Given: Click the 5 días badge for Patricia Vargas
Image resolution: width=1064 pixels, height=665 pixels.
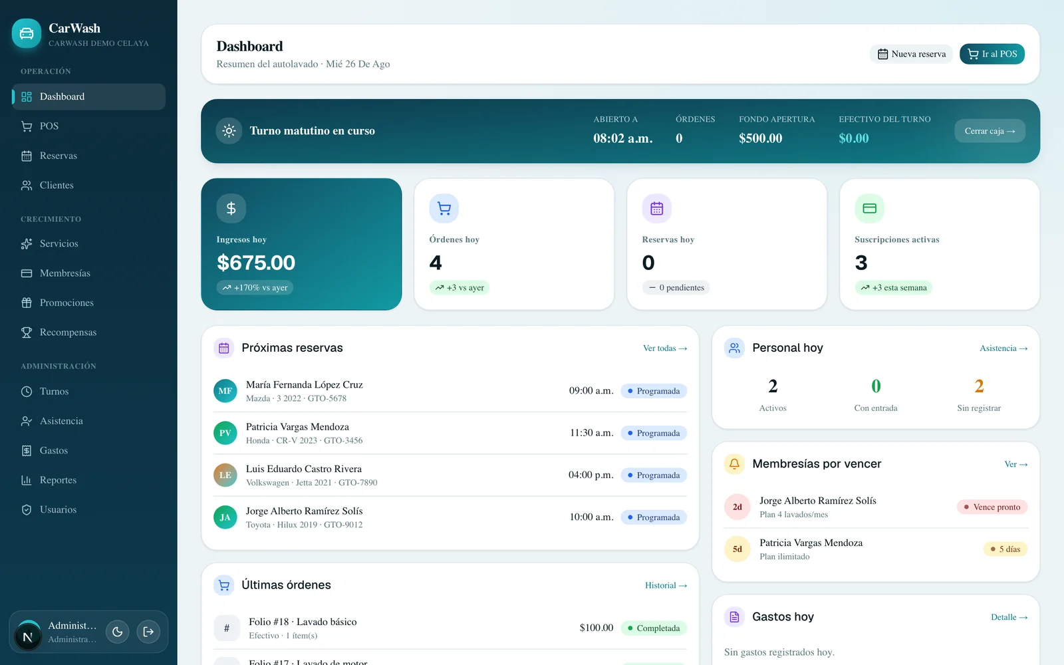Looking at the screenshot, I should click(1005, 549).
